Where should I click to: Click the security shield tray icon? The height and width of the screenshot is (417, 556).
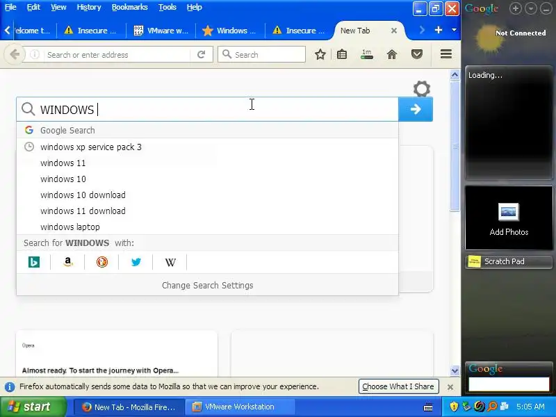pos(454,407)
